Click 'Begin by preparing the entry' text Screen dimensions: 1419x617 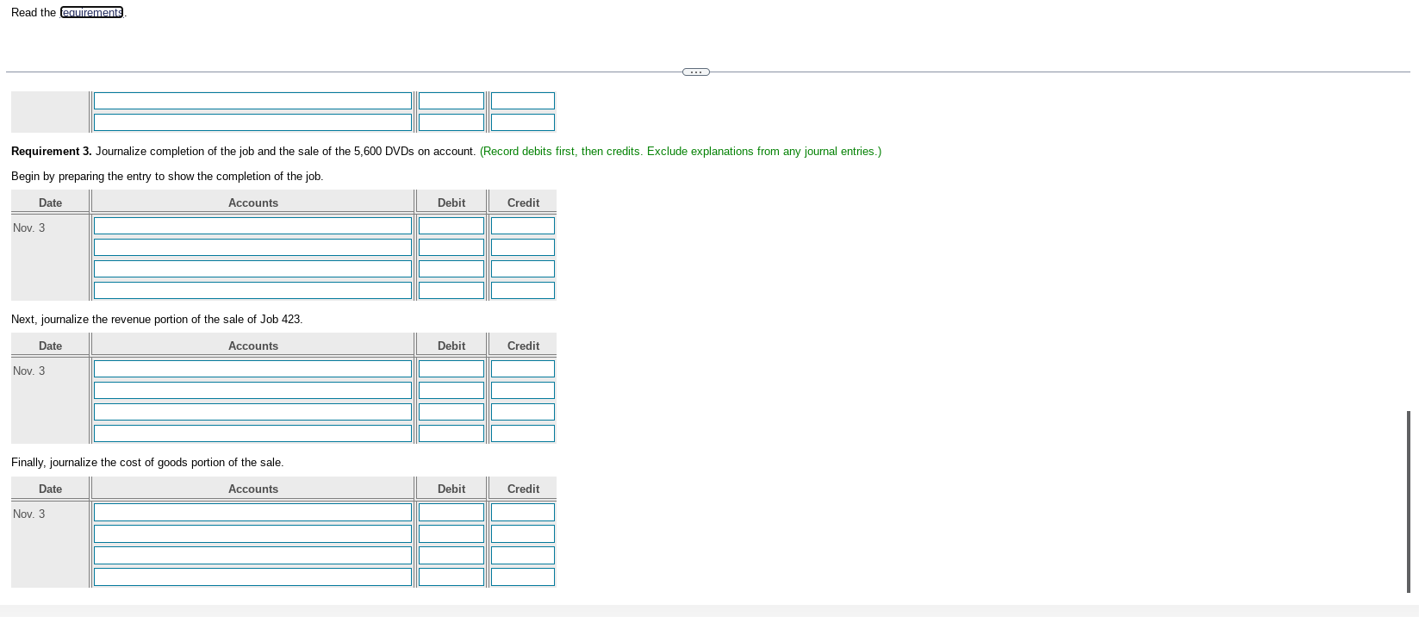tap(167, 176)
